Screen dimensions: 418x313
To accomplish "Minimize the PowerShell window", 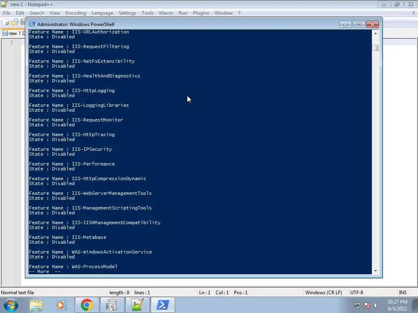I will point(345,24).
